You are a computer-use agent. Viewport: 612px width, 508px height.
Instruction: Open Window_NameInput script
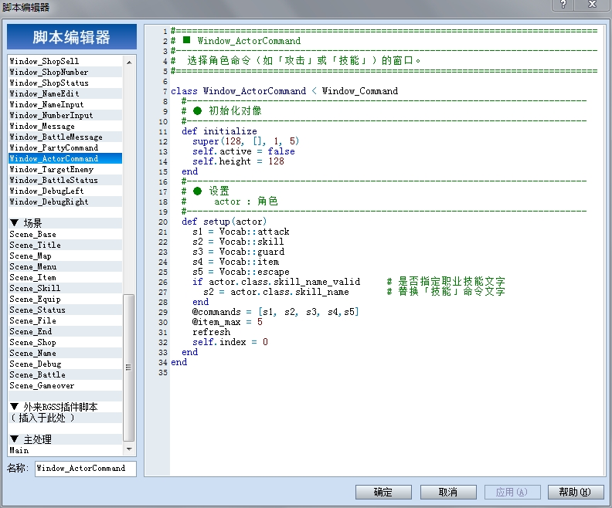(65, 104)
